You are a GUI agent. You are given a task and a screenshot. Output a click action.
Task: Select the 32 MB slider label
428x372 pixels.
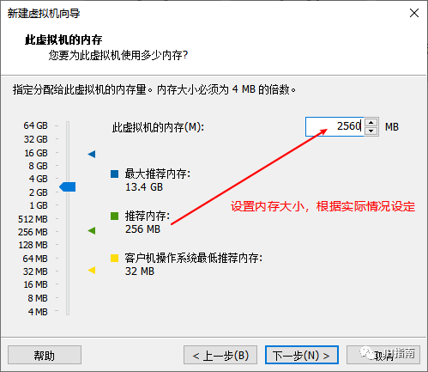click(35, 271)
